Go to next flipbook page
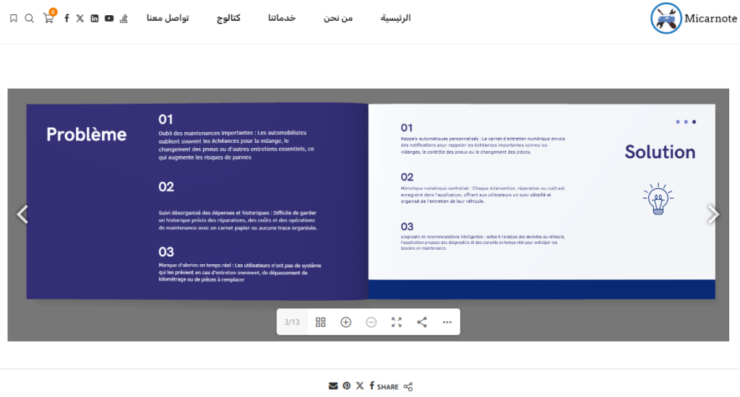The height and width of the screenshot is (397, 740). 713,214
